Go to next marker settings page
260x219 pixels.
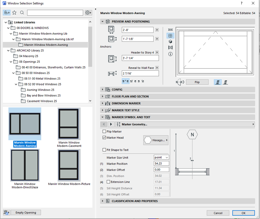point(111,124)
